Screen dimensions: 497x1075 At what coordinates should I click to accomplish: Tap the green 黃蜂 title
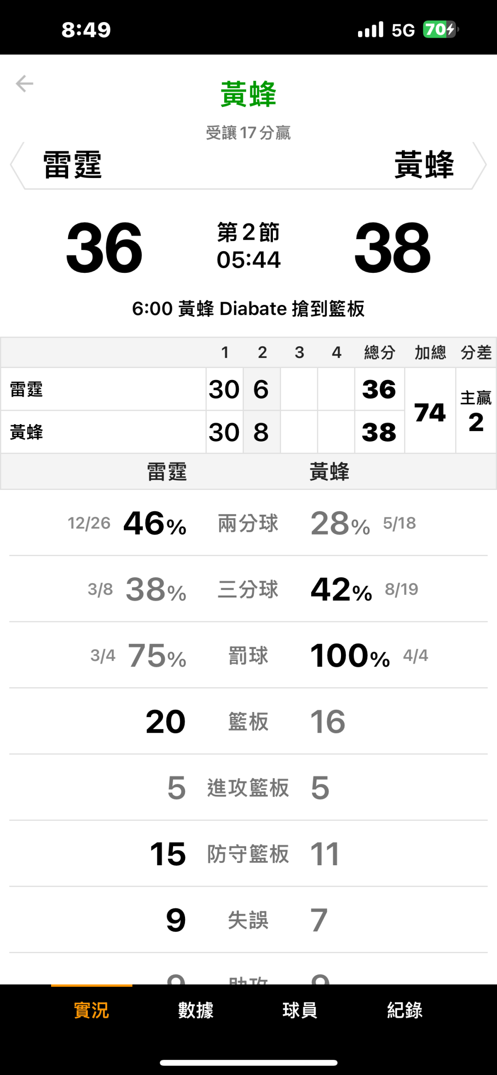(x=248, y=94)
